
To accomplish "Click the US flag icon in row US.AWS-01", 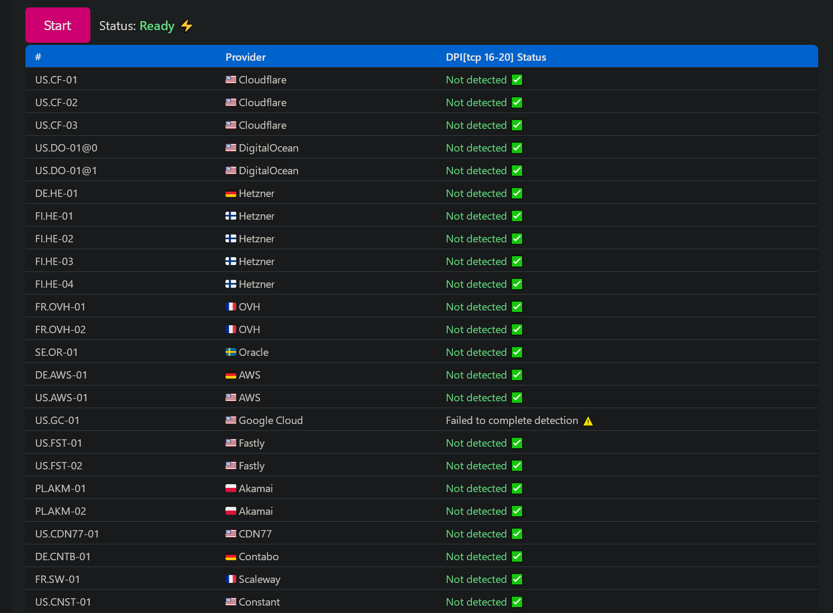I will pos(231,398).
